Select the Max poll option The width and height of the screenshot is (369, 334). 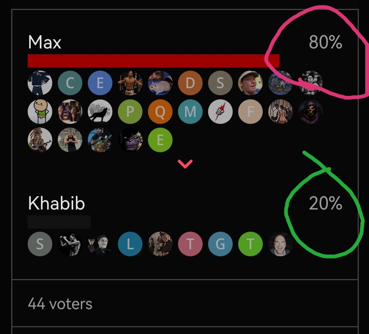coord(45,43)
